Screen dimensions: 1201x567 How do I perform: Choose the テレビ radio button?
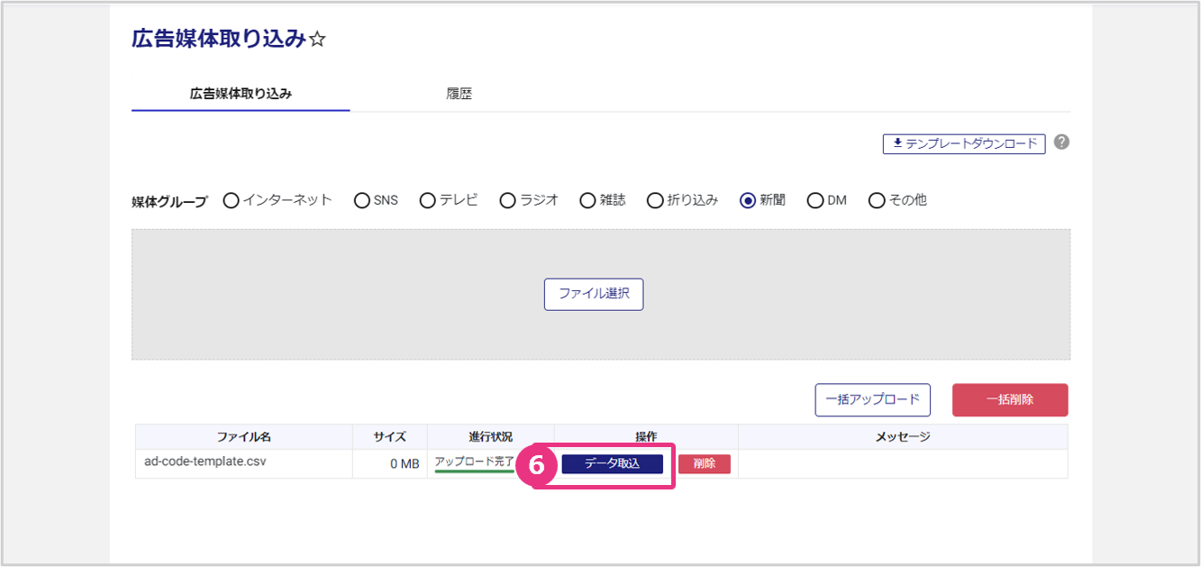pyautogui.click(x=427, y=200)
